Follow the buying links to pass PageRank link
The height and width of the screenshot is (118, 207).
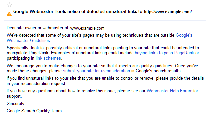[x=164, y=53]
